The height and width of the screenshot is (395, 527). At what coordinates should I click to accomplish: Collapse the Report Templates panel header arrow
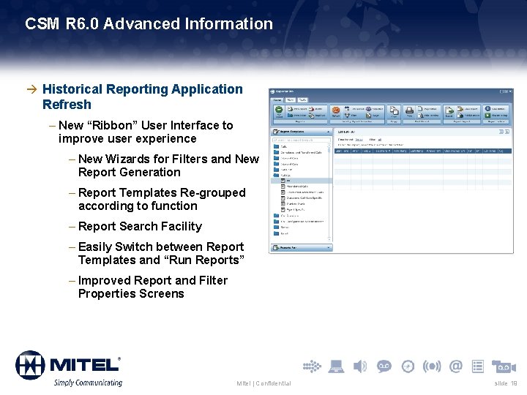point(329,132)
